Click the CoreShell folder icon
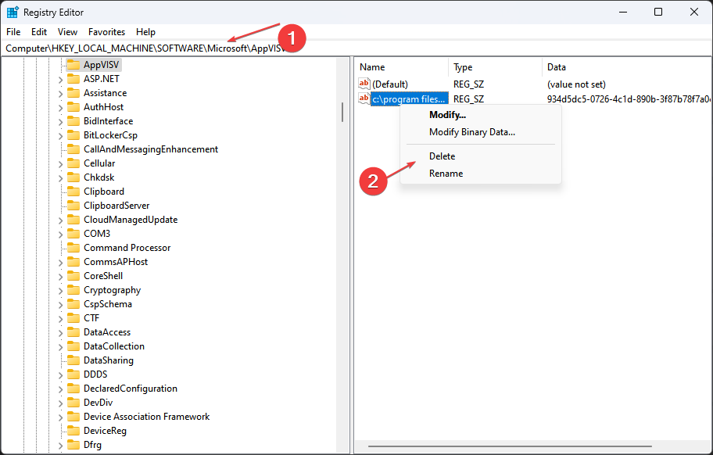Screen dimensions: 713x455 point(73,276)
